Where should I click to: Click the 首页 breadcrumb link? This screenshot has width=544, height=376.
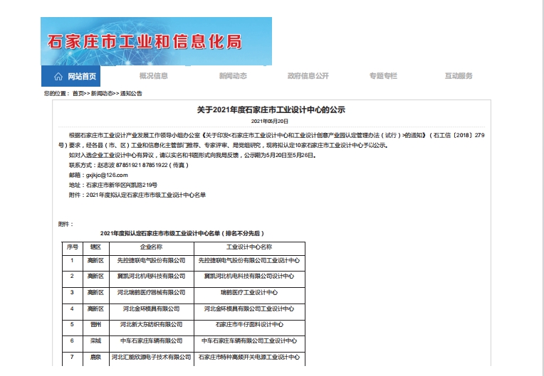pyautogui.click(x=78, y=94)
